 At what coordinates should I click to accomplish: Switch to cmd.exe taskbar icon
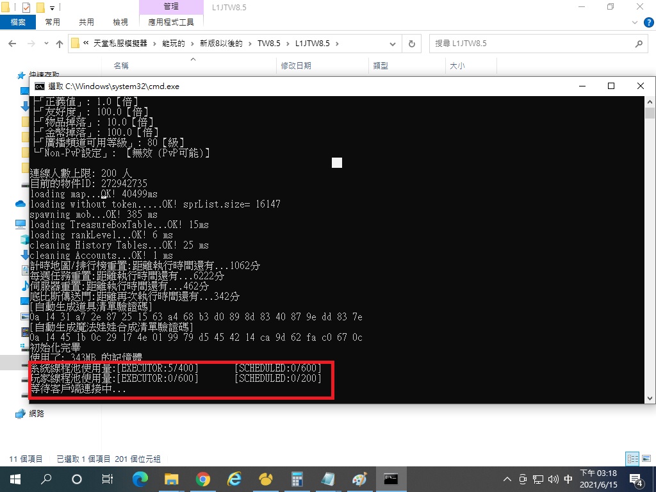pos(391,479)
